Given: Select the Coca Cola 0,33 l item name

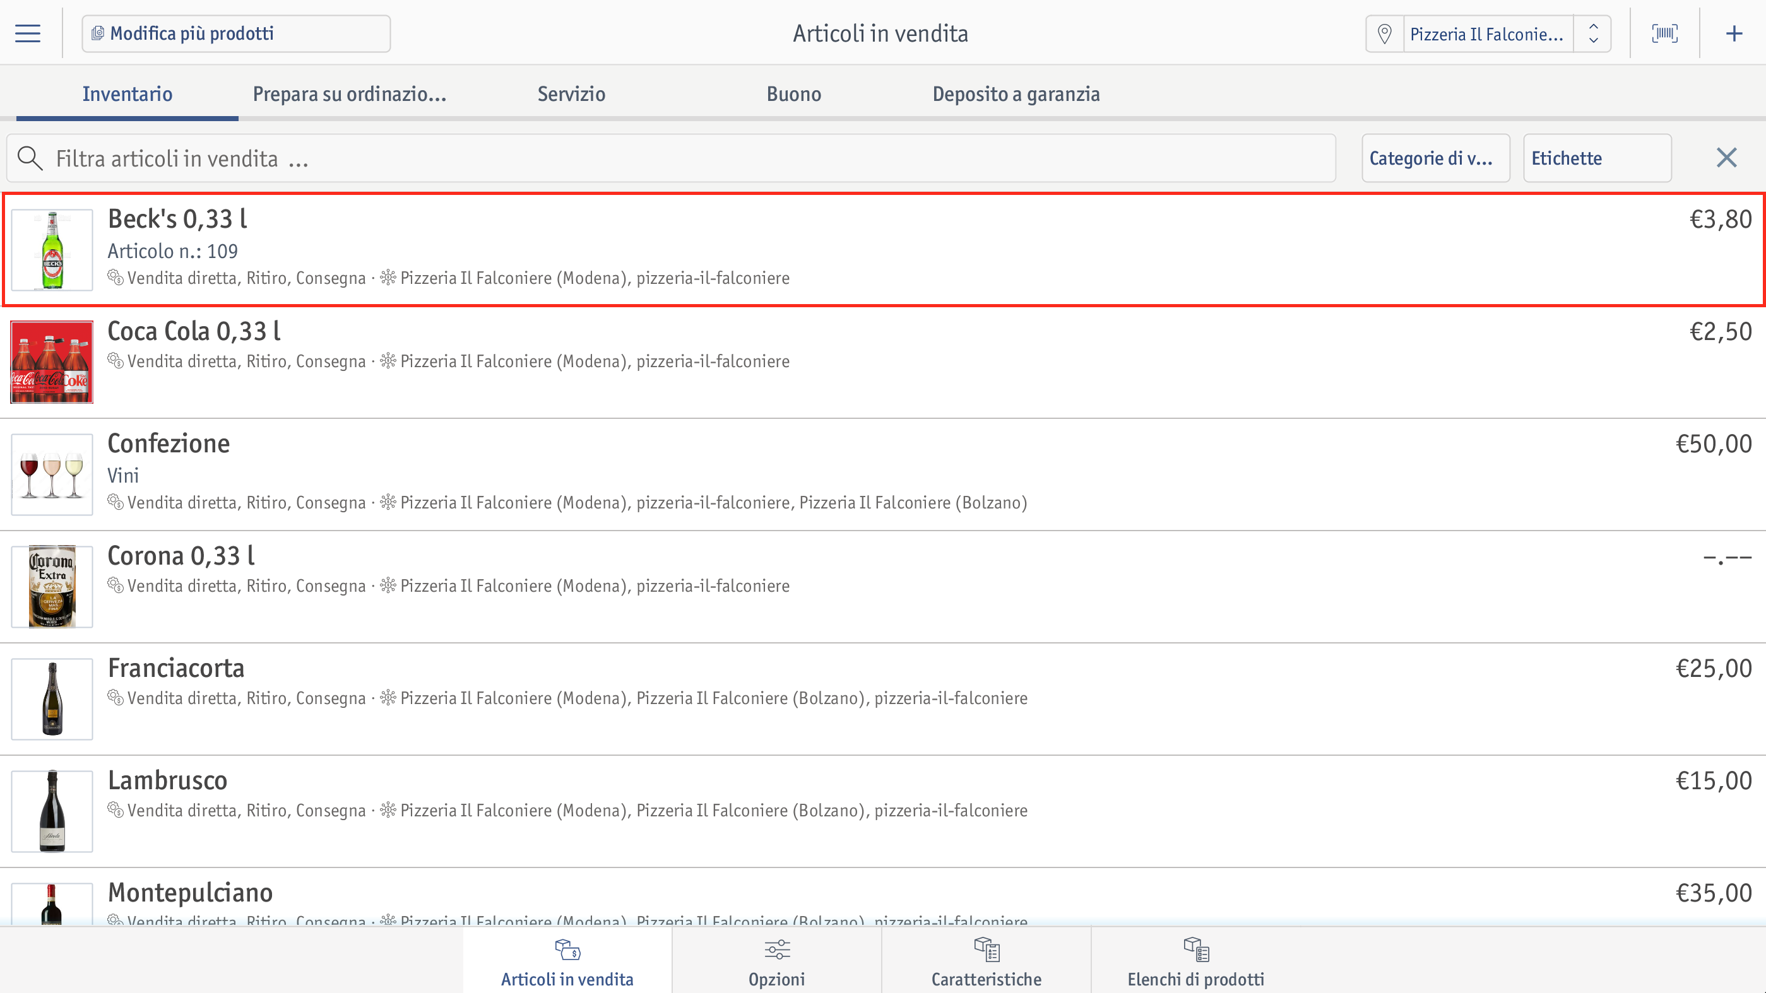Looking at the screenshot, I should 194,332.
